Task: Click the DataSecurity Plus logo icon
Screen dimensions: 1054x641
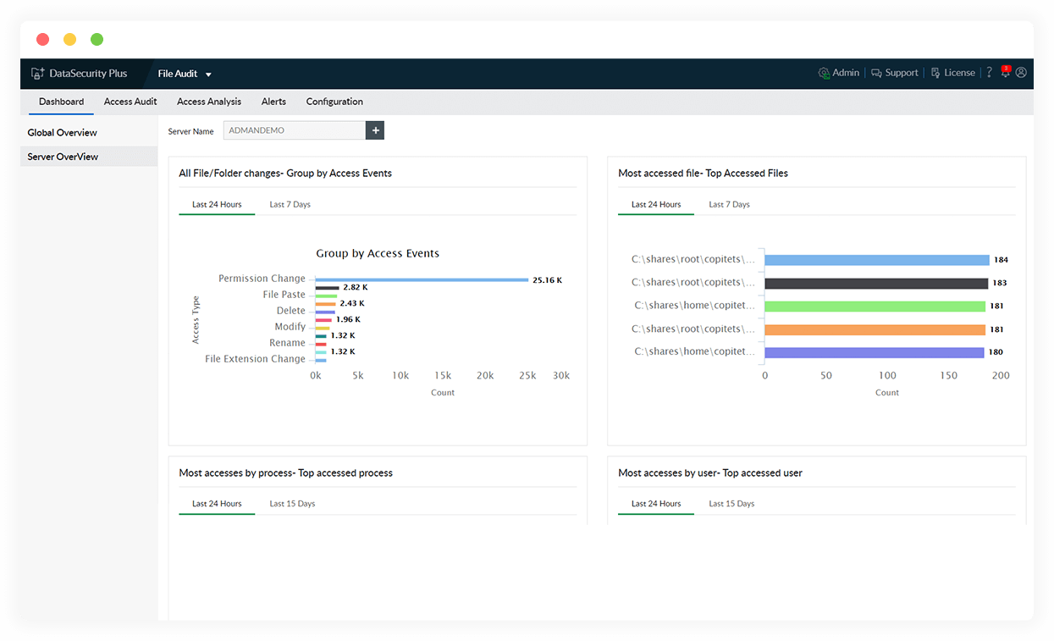Action: (37, 74)
